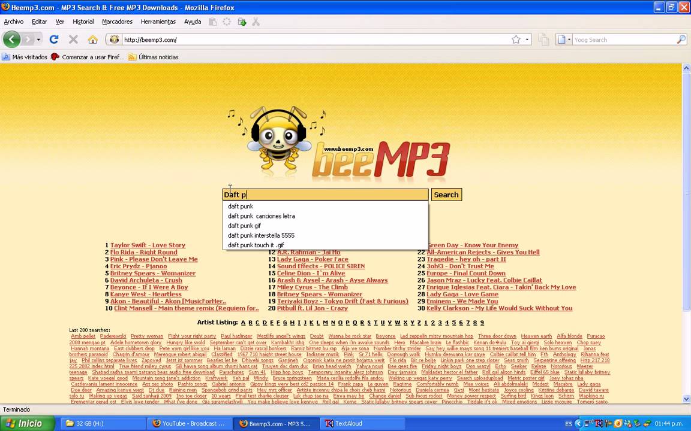Viewport: 691px width, 431px height.
Task: Open the Ver menu
Action: click(60, 22)
